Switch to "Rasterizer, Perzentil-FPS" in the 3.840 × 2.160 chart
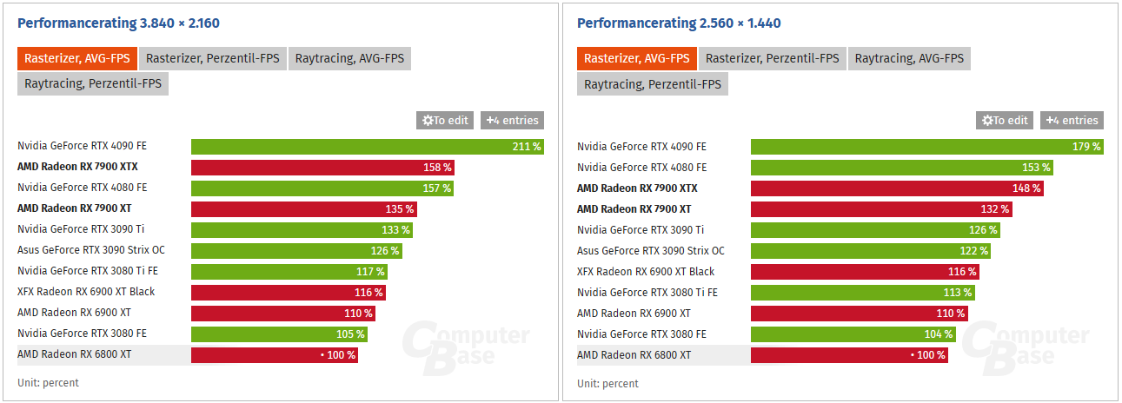 212,59
